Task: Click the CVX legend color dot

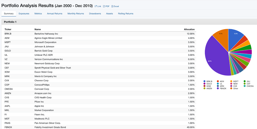Action: 231,86
